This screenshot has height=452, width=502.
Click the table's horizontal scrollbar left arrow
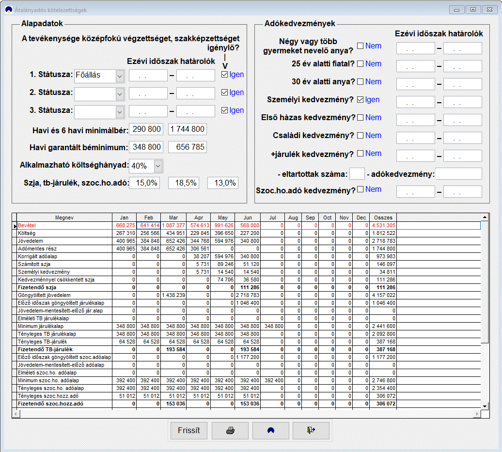[16, 414]
